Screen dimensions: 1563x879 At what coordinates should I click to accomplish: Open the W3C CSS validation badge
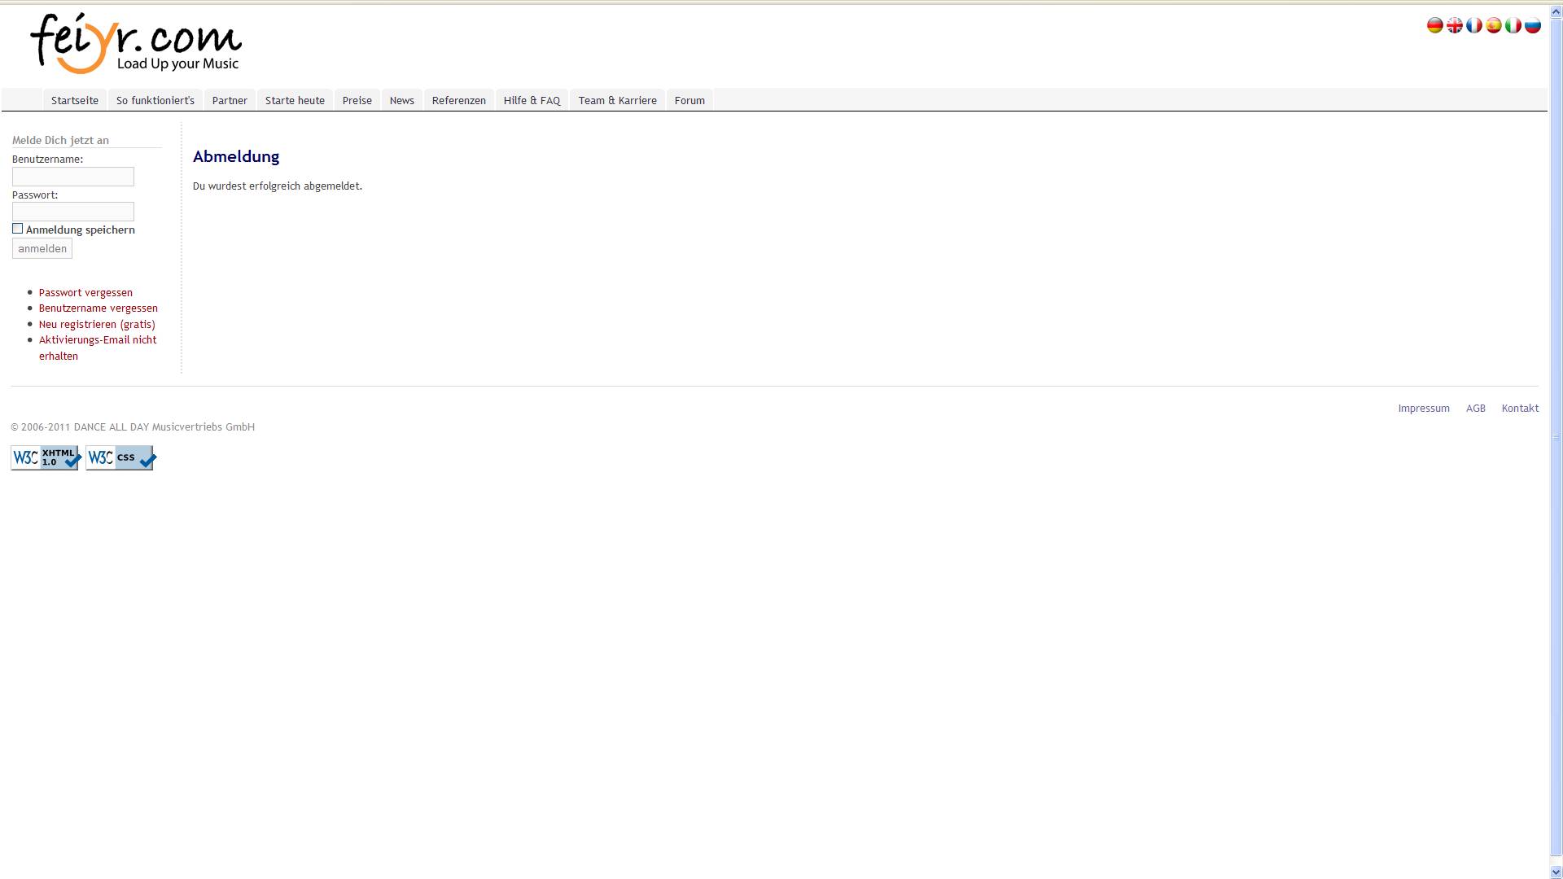(x=120, y=458)
